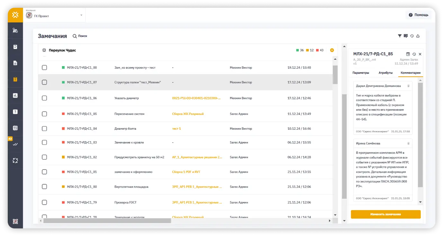Open the bar chart reports sidebar icon

point(15,95)
